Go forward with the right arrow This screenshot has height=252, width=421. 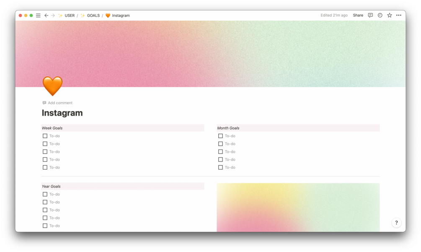tap(53, 15)
